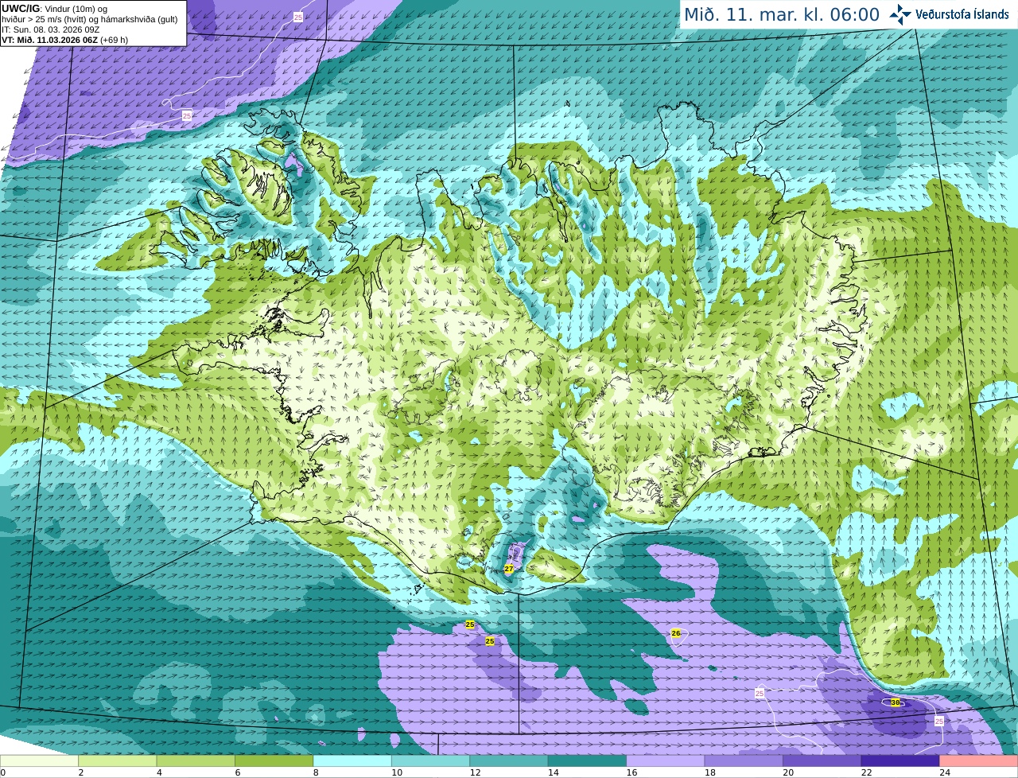
Task: Click the legend value 14
Action: pyautogui.click(x=554, y=772)
